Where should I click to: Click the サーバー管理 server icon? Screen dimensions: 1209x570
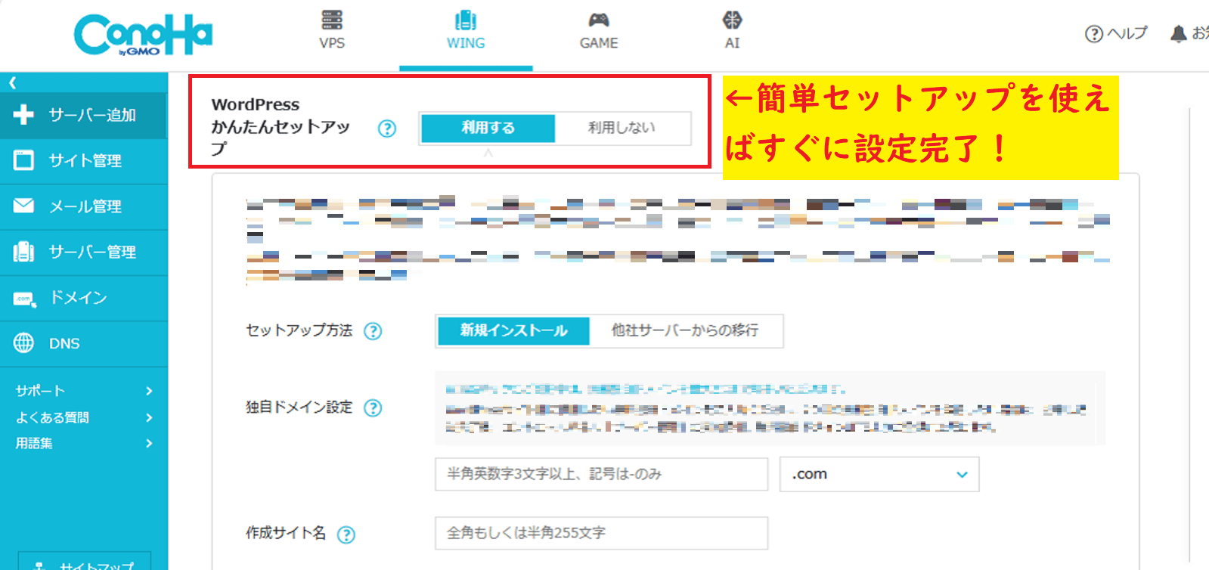23,252
